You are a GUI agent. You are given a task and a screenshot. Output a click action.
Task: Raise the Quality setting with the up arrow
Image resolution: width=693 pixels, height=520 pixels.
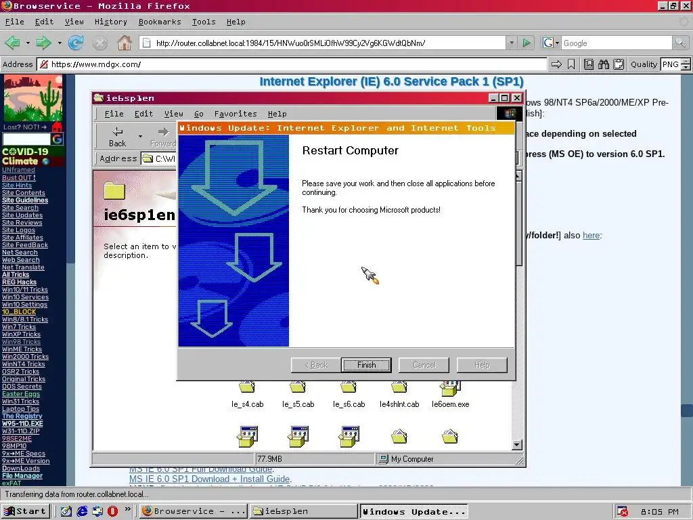point(686,62)
